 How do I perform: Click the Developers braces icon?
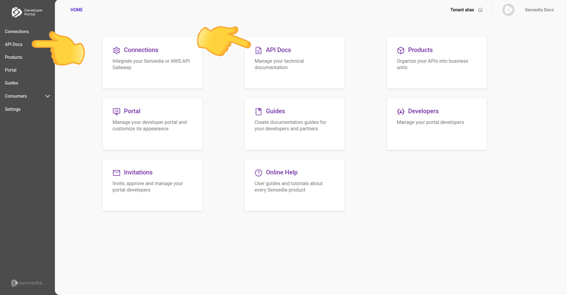pos(401,111)
